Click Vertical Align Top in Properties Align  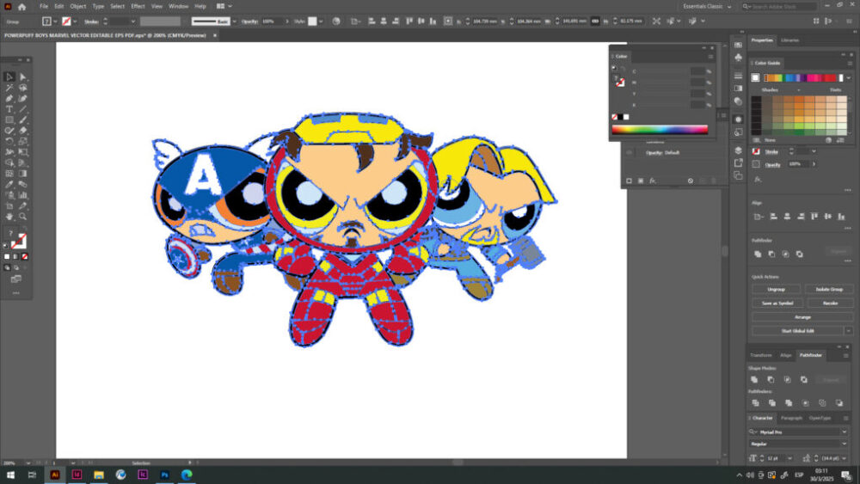click(x=814, y=217)
